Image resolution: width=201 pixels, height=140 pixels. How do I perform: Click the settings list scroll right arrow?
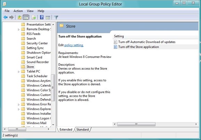click(196, 124)
